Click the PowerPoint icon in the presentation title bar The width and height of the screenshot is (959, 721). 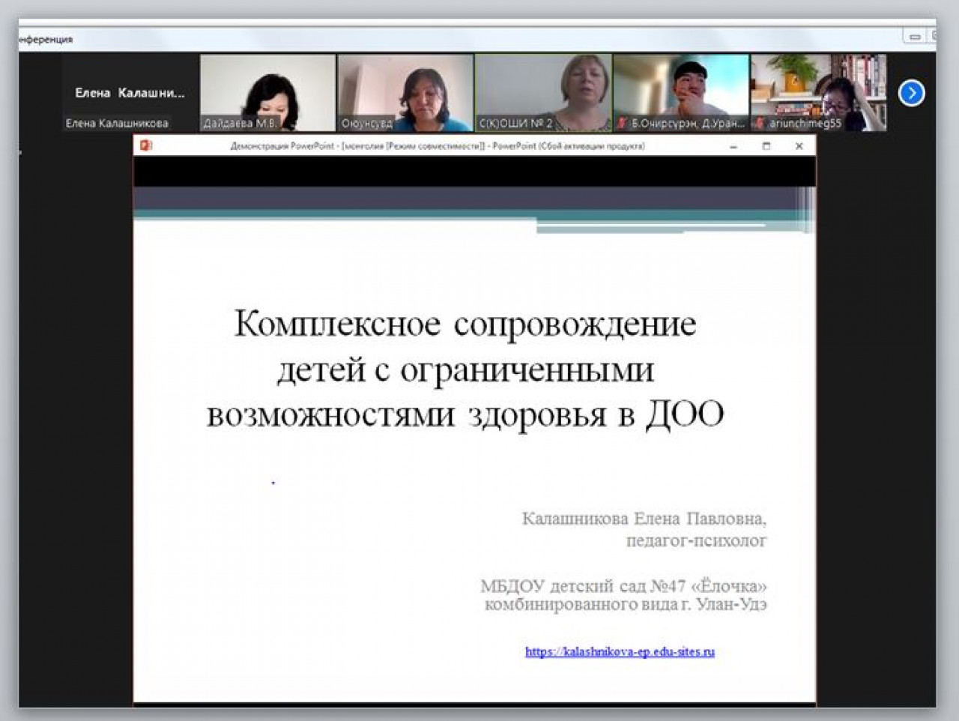coord(145,145)
